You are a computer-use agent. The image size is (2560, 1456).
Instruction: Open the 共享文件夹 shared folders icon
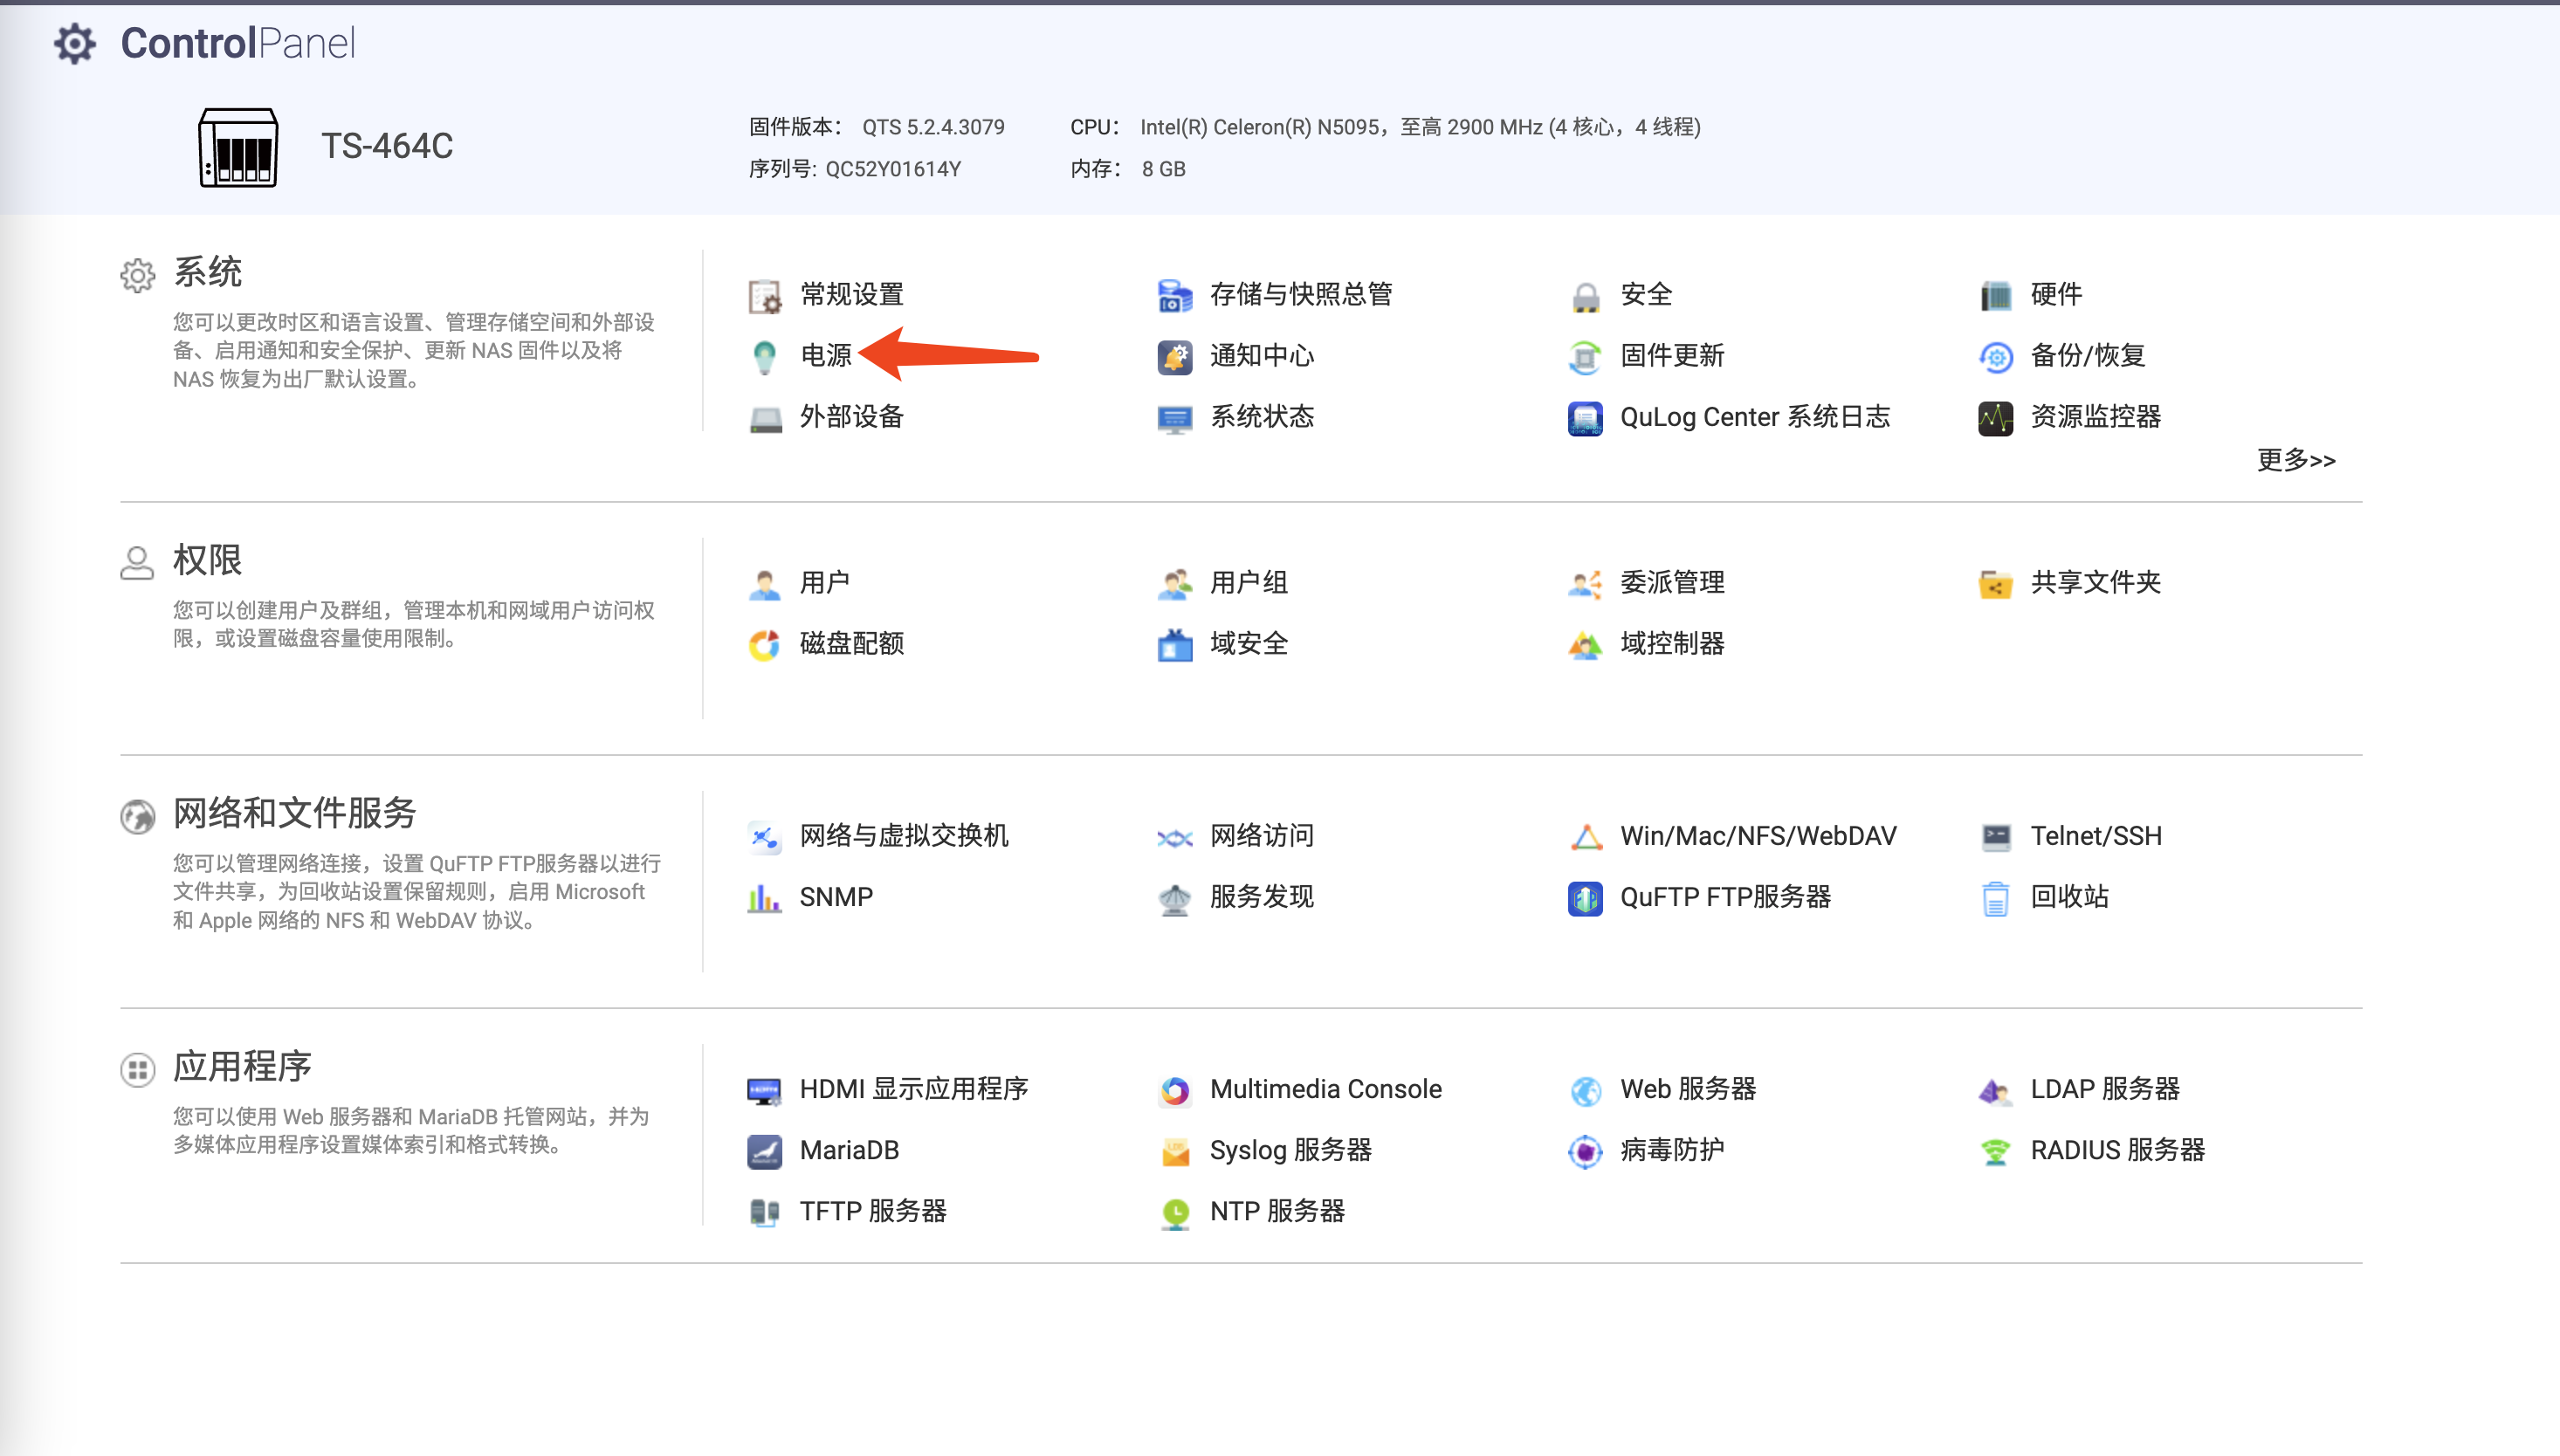(x=1995, y=583)
